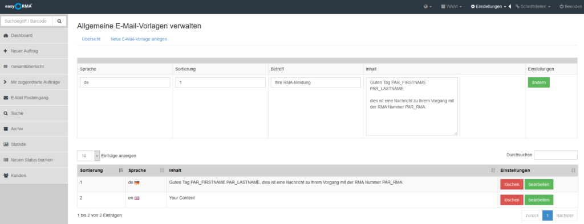
Task: Click the textarea resize handle
Action: [x=456, y=134]
